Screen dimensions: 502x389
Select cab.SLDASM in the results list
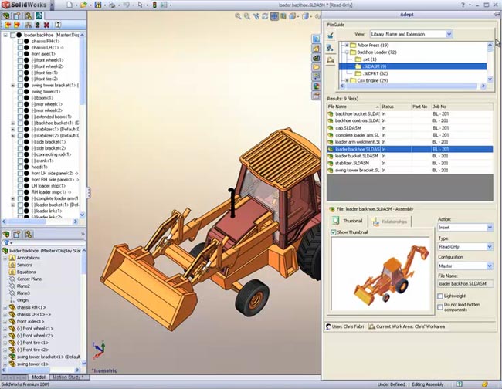tap(348, 128)
